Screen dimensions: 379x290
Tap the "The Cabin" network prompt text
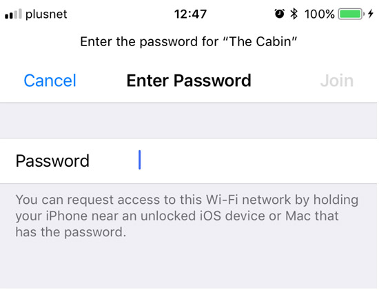pos(189,41)
